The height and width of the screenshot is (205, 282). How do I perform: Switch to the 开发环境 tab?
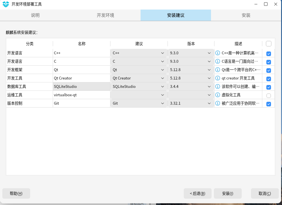105,15
